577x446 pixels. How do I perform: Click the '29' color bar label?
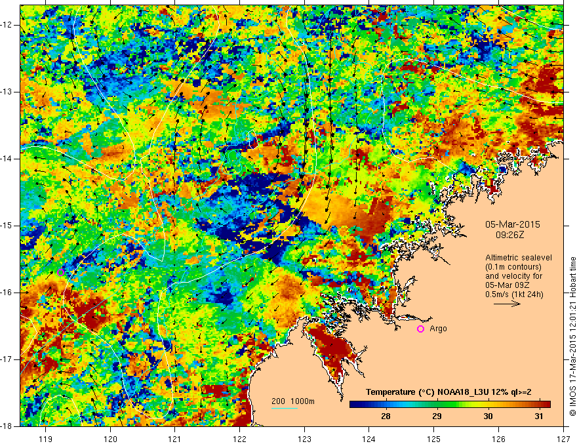pos(437,416)
